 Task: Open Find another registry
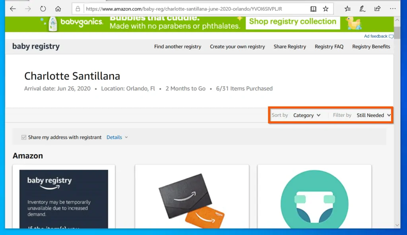point(178,47)
